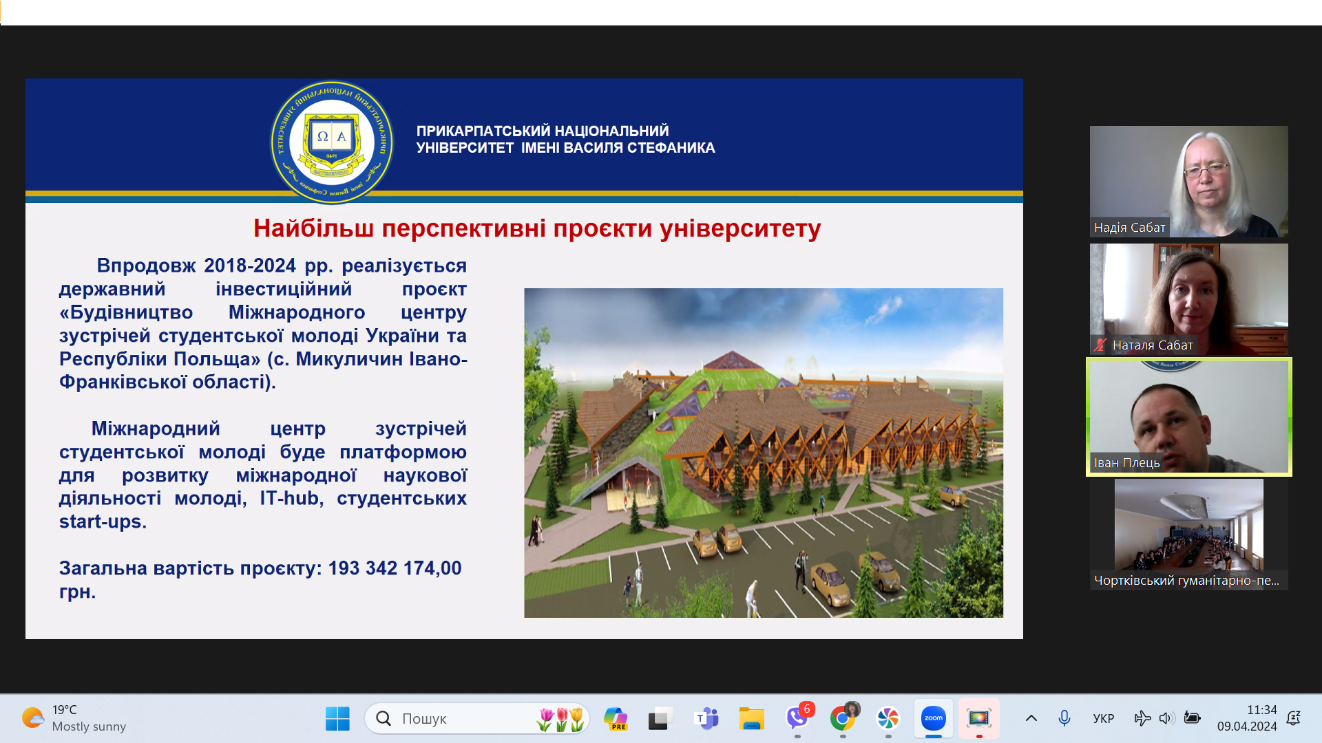Click the Пошук taskbar search field

[454, 719]
